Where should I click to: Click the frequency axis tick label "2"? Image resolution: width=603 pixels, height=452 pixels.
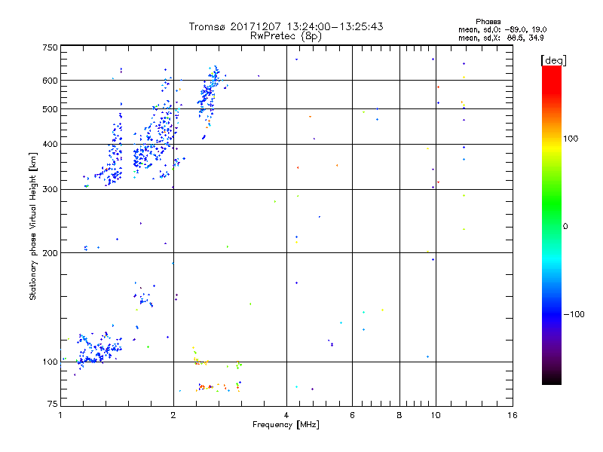tap(173, 415)
